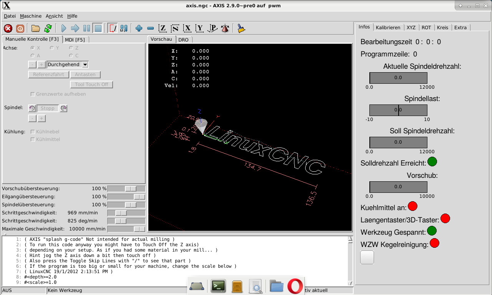Select the Y axis radio button
Image resolution: width=492 pixels, height=295 pixels.
pyautogui.click(x=52, y=48)
